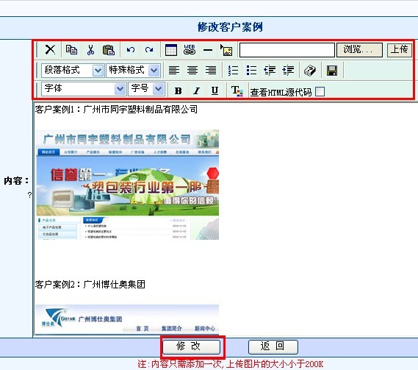Click the undo arrow icon

[x=131, y=50]
